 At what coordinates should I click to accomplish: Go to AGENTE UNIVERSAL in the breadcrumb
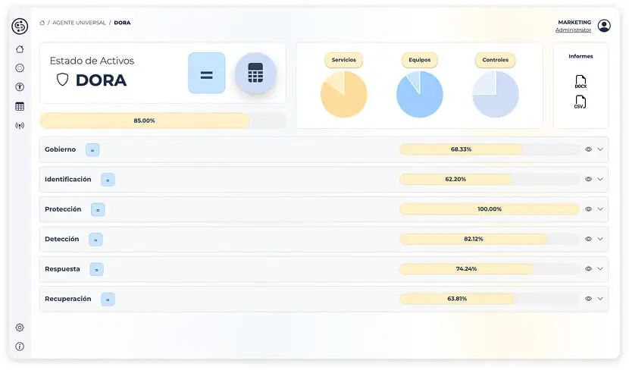pos(81,23)
